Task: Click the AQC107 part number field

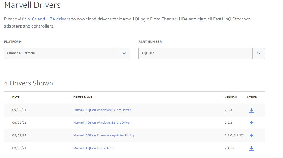Action: [195, 54]
